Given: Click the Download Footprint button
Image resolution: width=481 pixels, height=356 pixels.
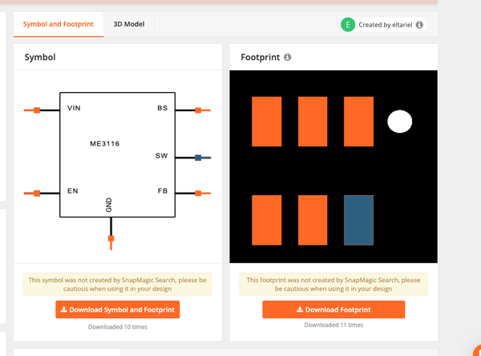Looking at the screenshot, I should point(333,310).
